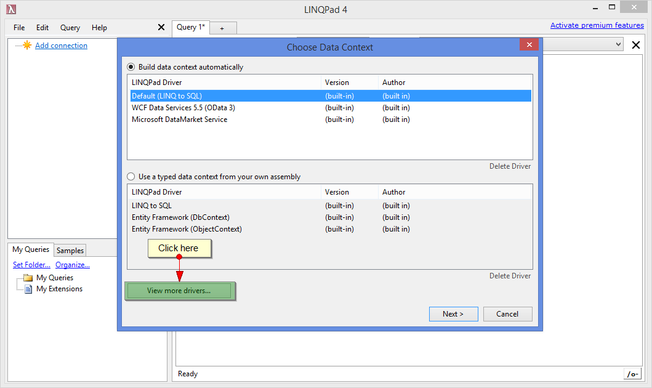This screenshot has height=388, width=652.
Task: Click the LINQPad lambda logo icon
Action: point(11,9)
